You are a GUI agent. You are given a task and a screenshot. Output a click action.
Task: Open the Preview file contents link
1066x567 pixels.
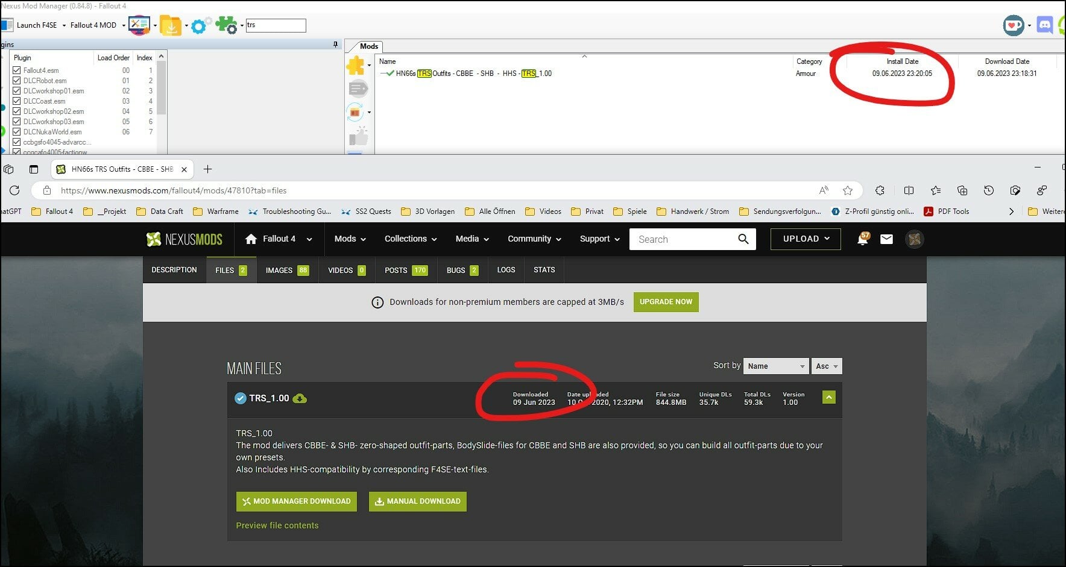click(x=277, y=525)
